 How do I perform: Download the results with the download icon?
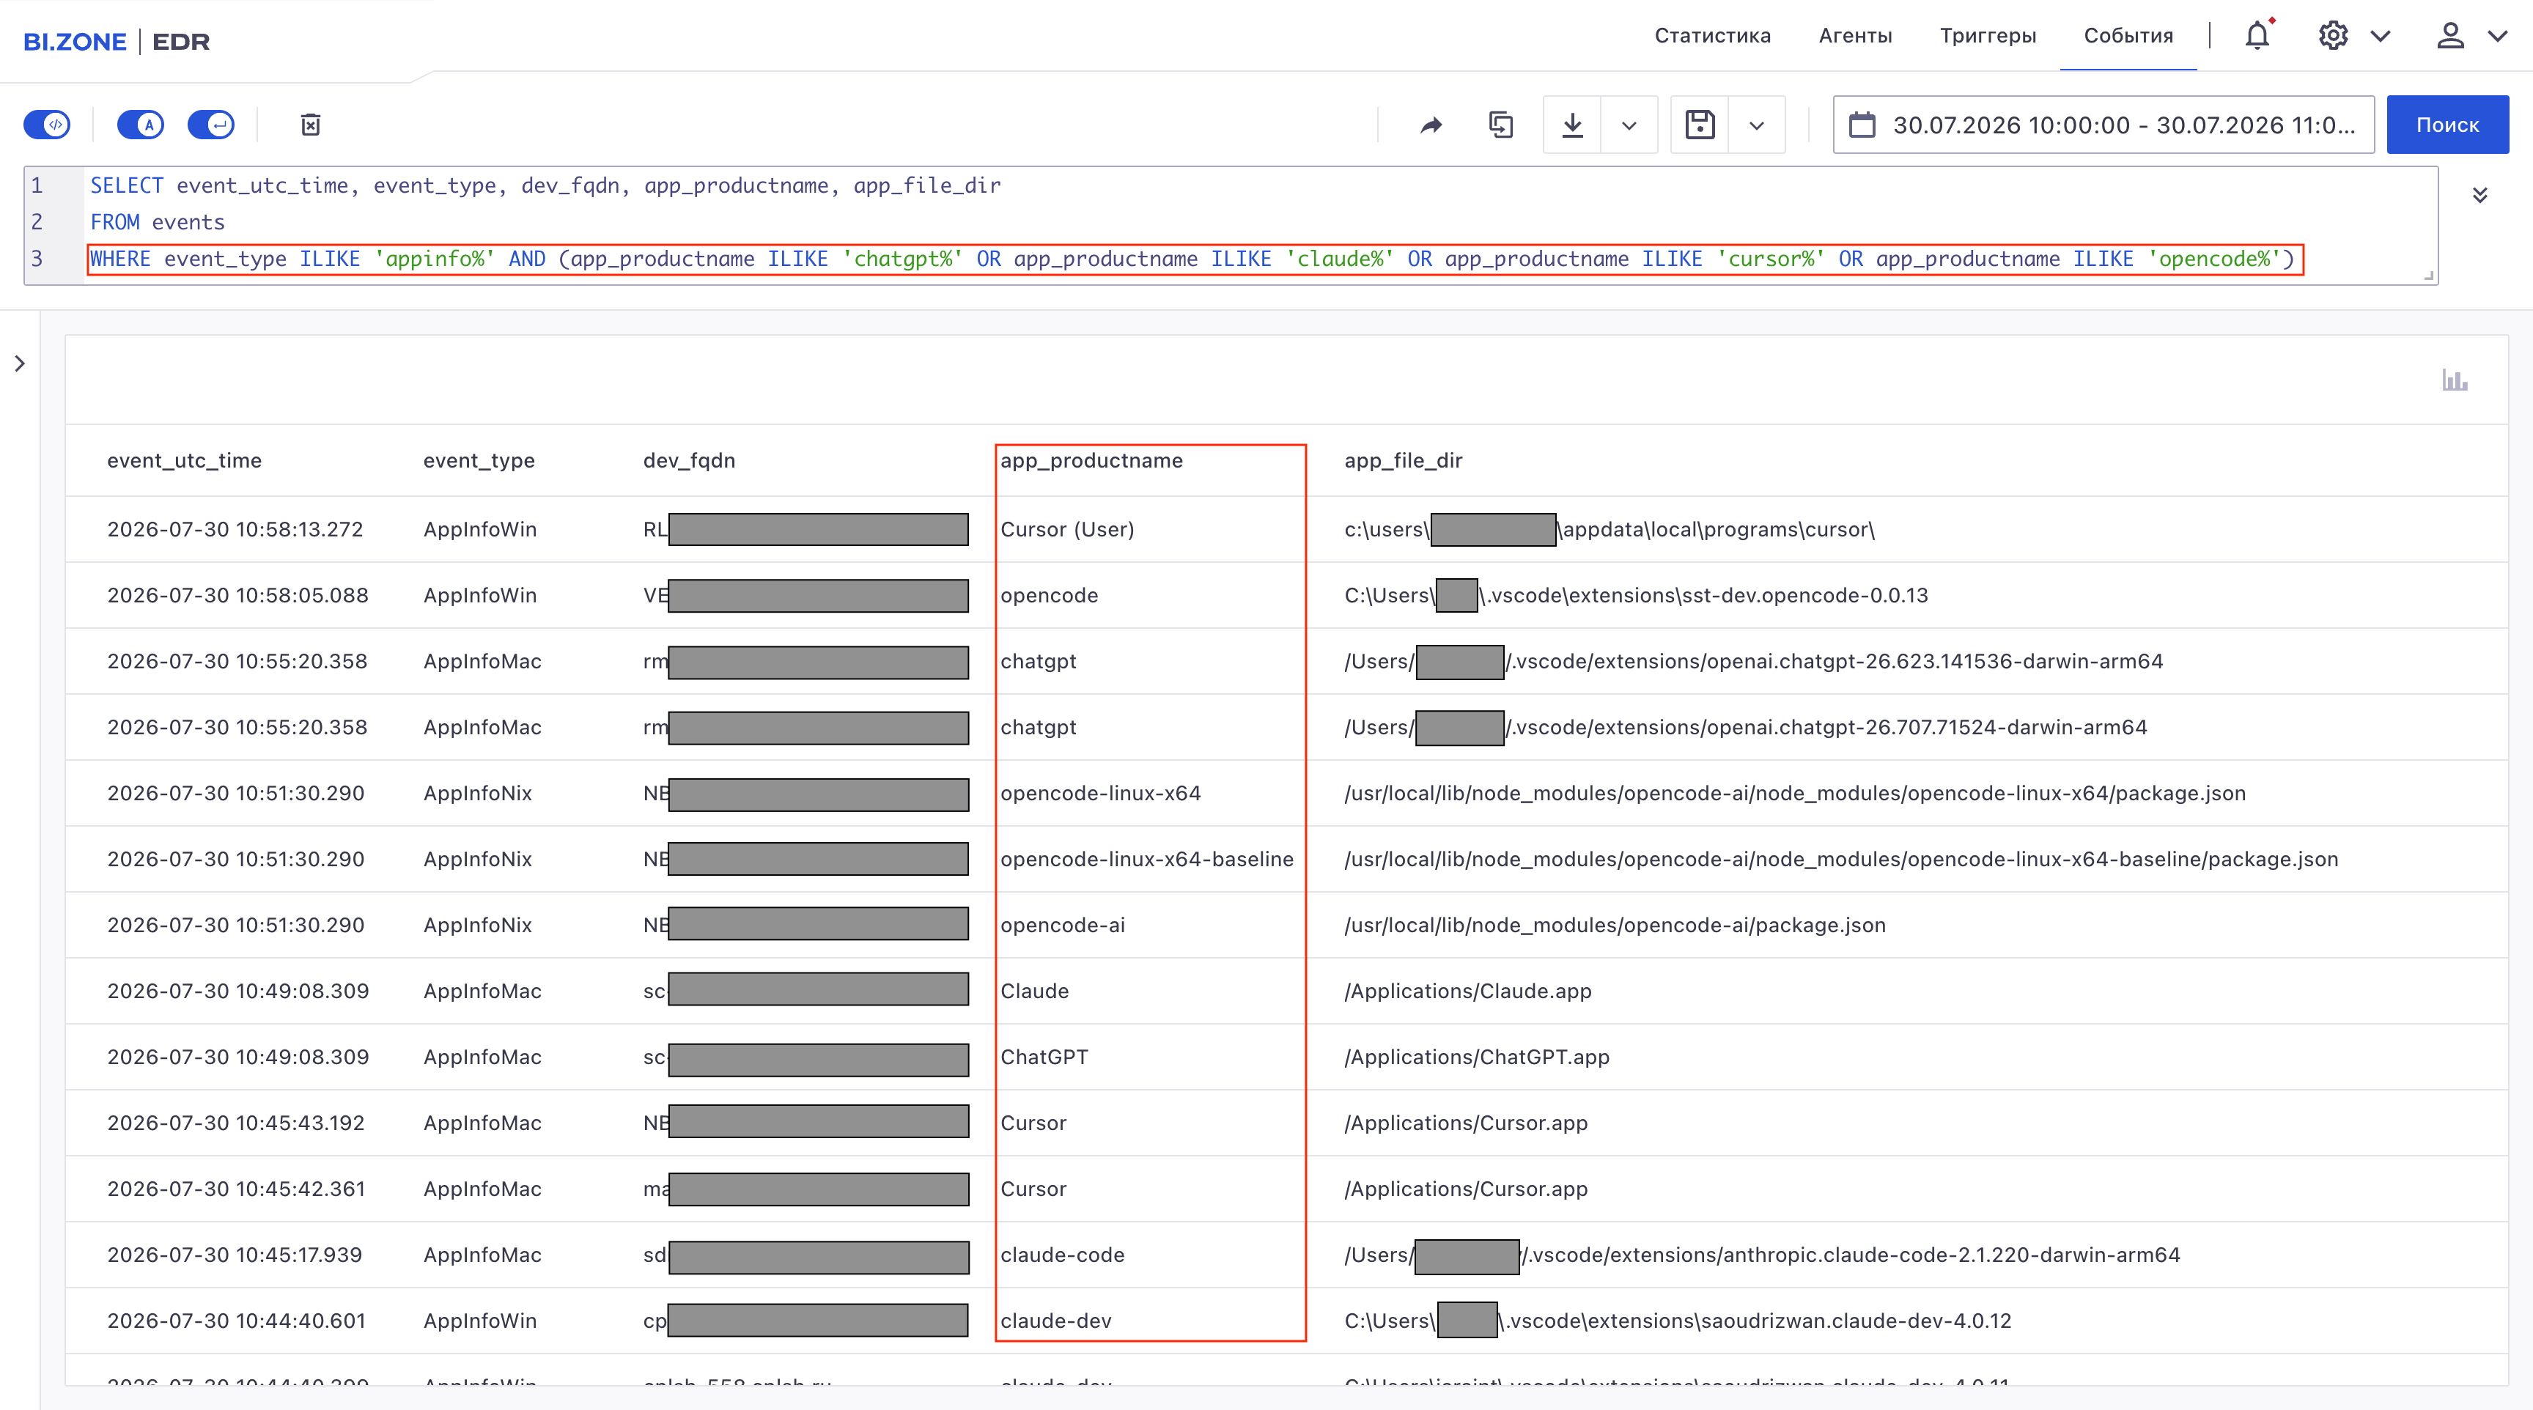(x=1572, y=125)
